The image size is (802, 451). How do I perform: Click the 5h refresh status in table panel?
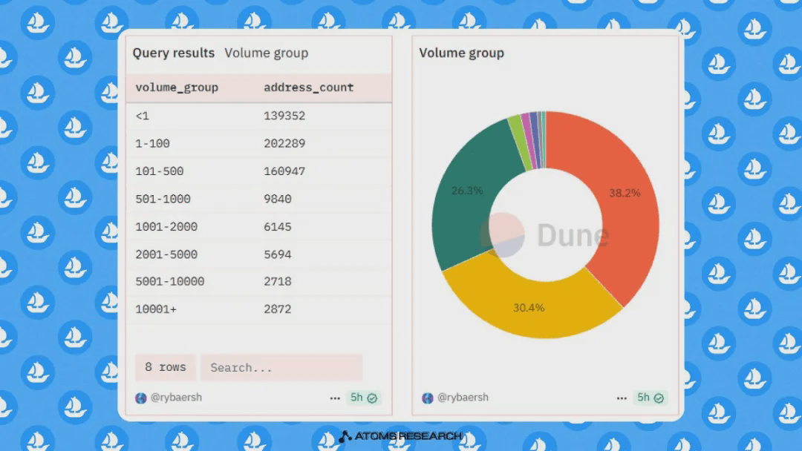click(x=364, y=398)
